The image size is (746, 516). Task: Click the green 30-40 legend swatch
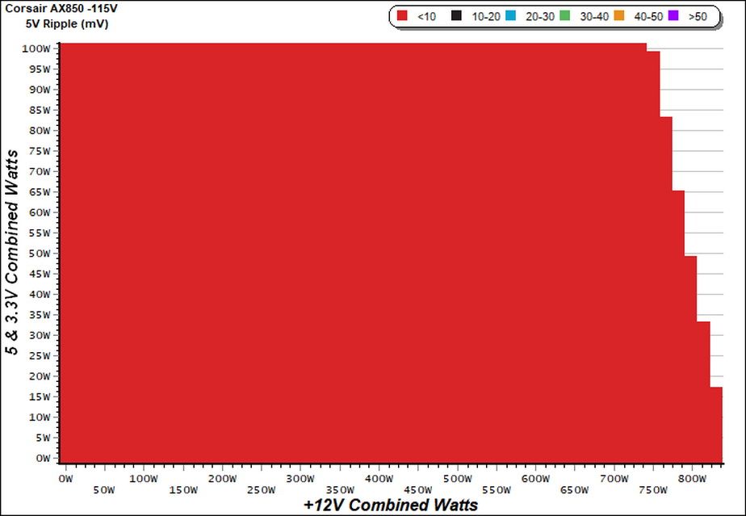click(x=564, y=15)
